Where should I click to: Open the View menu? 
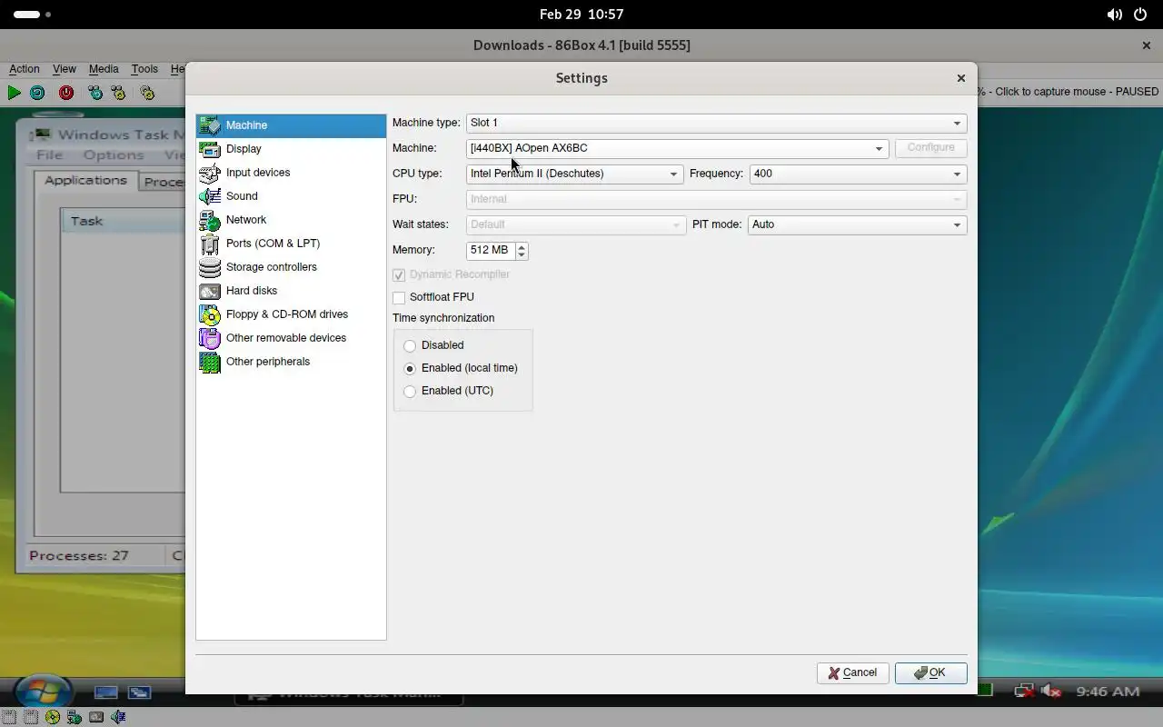coord(64,69)
